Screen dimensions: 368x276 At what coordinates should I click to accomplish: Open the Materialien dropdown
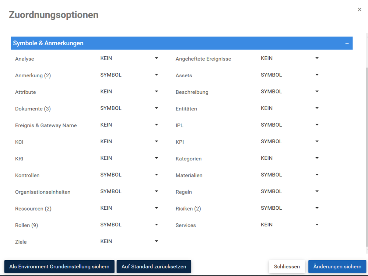(x=290, y=175)
